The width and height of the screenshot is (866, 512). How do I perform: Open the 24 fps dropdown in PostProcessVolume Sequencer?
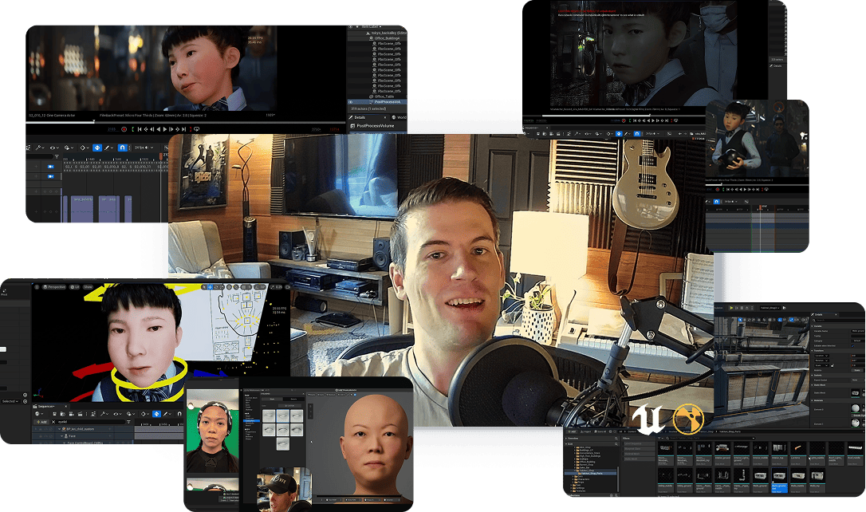pos(144,148)
